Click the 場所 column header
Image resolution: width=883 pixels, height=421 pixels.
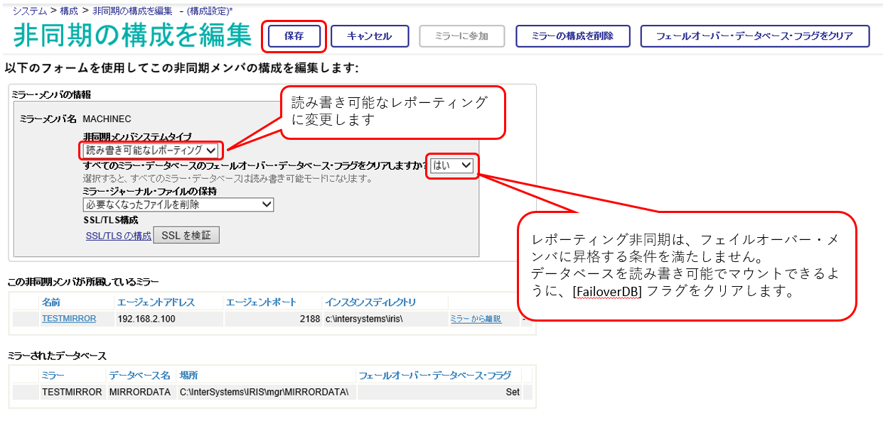point(188,376)
